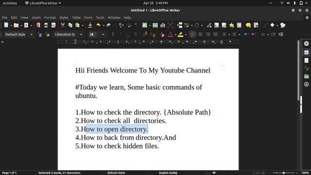This screenshot has height=175, width=311.
Task: Cut the selection with the scissors icon
Action: [63, 25]
